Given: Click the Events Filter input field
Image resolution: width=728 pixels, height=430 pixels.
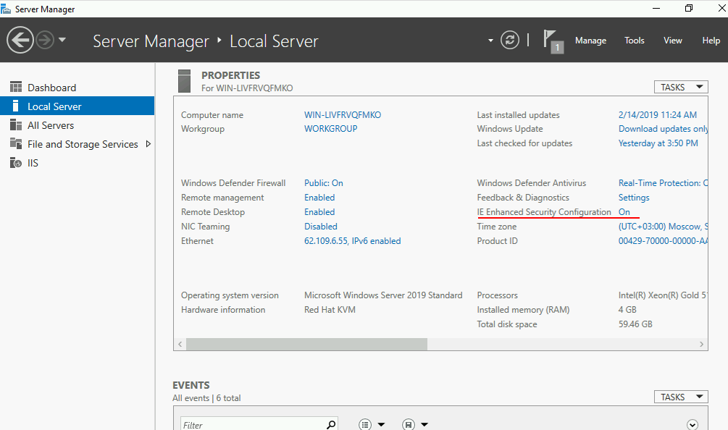Looking at the screenshot, I should pos(253,425).
